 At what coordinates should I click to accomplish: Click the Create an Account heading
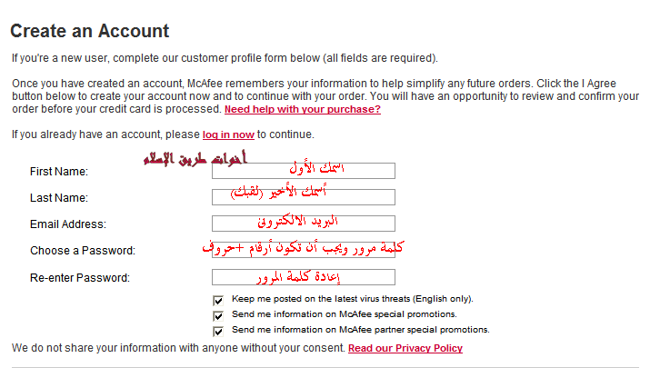click(x=89, y=31)
